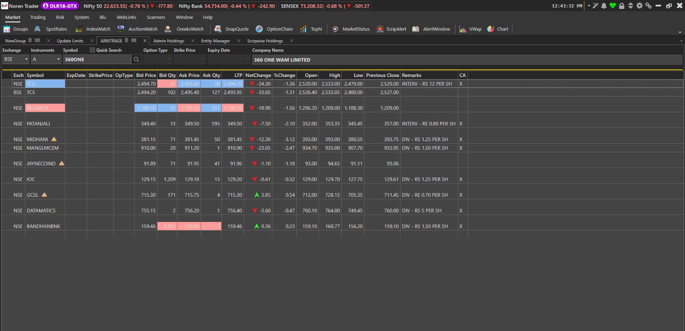Open the AuctionWatch tool
The image size is (685, 331).
coord(137,29)
